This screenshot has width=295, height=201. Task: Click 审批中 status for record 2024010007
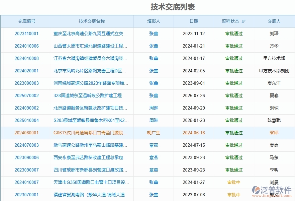(x=233, y=182)
